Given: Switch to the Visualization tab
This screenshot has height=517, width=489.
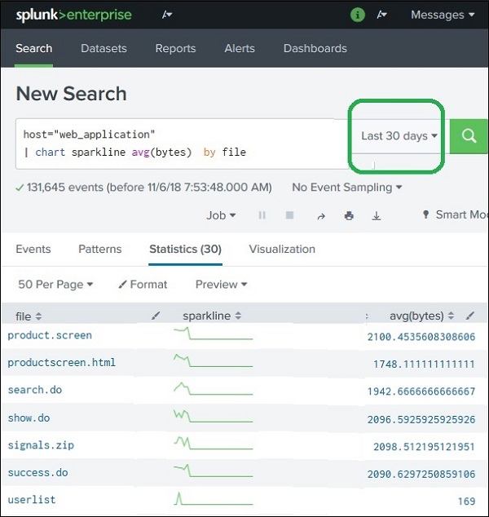Looking at the screenshot, I should 282,249.
